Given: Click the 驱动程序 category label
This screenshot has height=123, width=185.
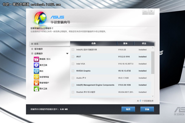Looking at the screenshot, I should click(x=38, y=49).
